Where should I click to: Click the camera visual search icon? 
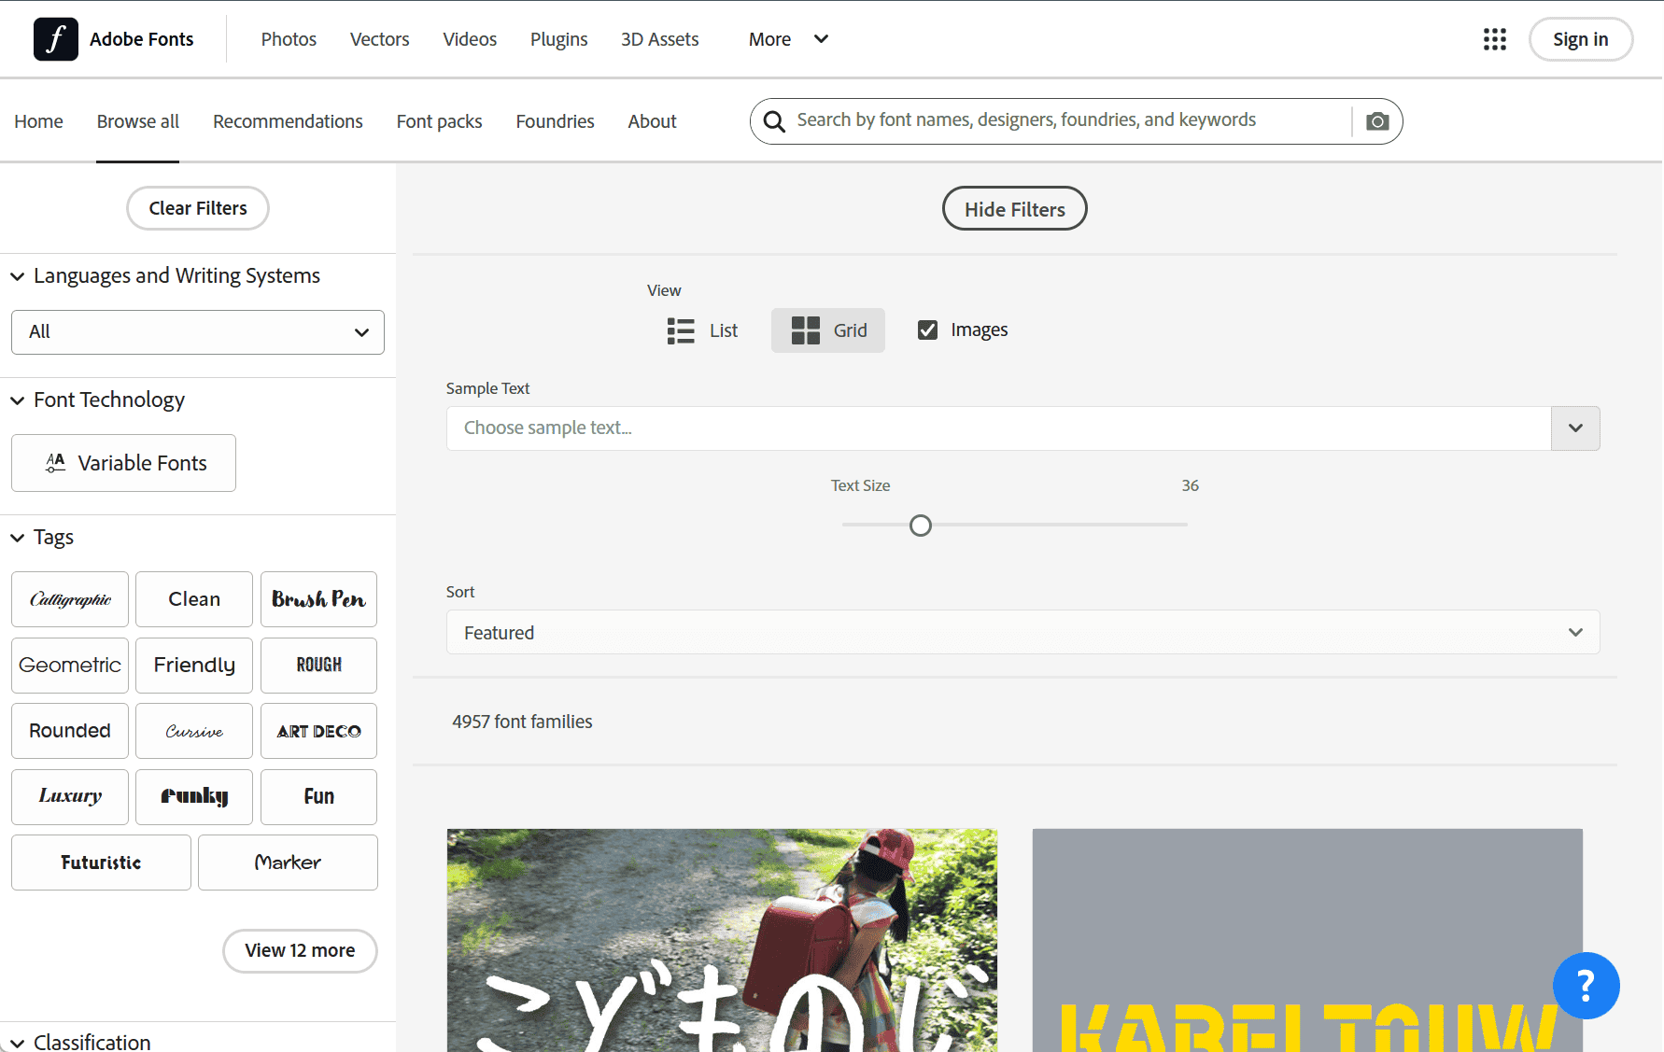coord(1376,121)
